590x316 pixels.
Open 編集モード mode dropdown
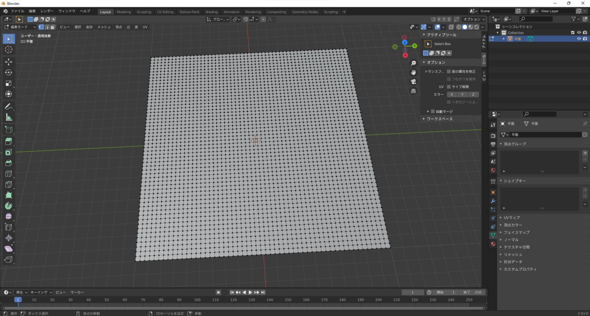point(20,27)
